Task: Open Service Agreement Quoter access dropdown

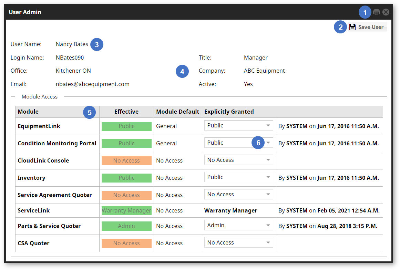Action: tap(238, 194)
